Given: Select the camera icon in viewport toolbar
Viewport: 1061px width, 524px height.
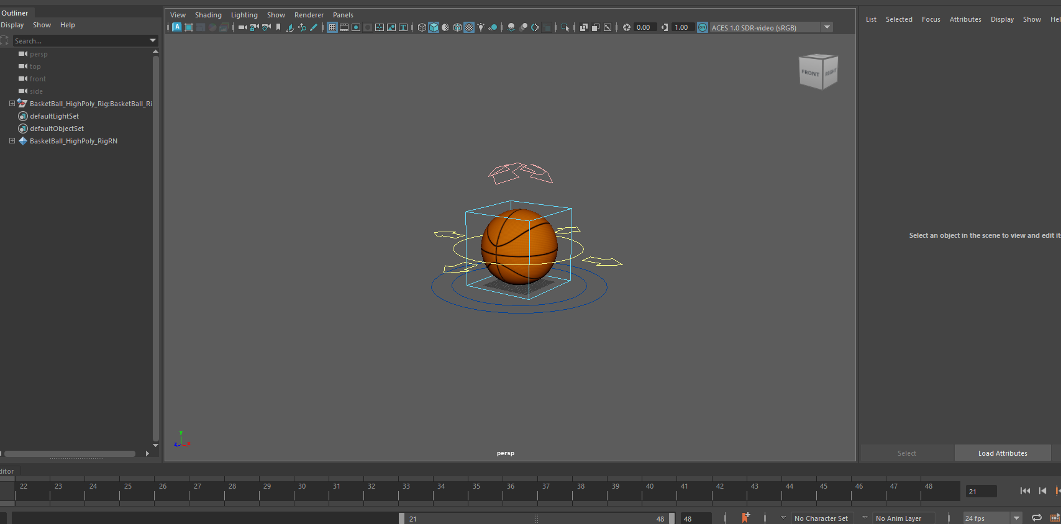Looking at the screenshot, I should (242, 27).
